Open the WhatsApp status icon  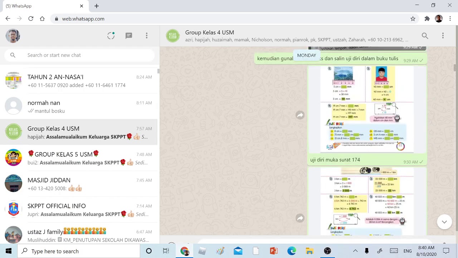tap(111, 35)
